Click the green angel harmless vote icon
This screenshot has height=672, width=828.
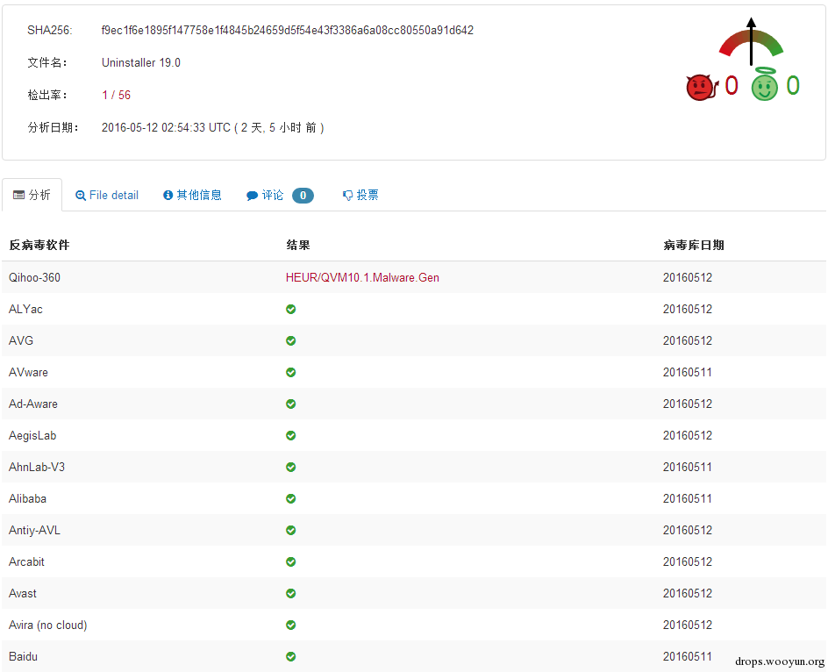click(765, 84)
